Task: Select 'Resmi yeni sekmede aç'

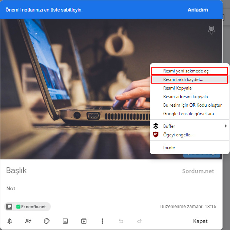Action: (x=190, y=71)
